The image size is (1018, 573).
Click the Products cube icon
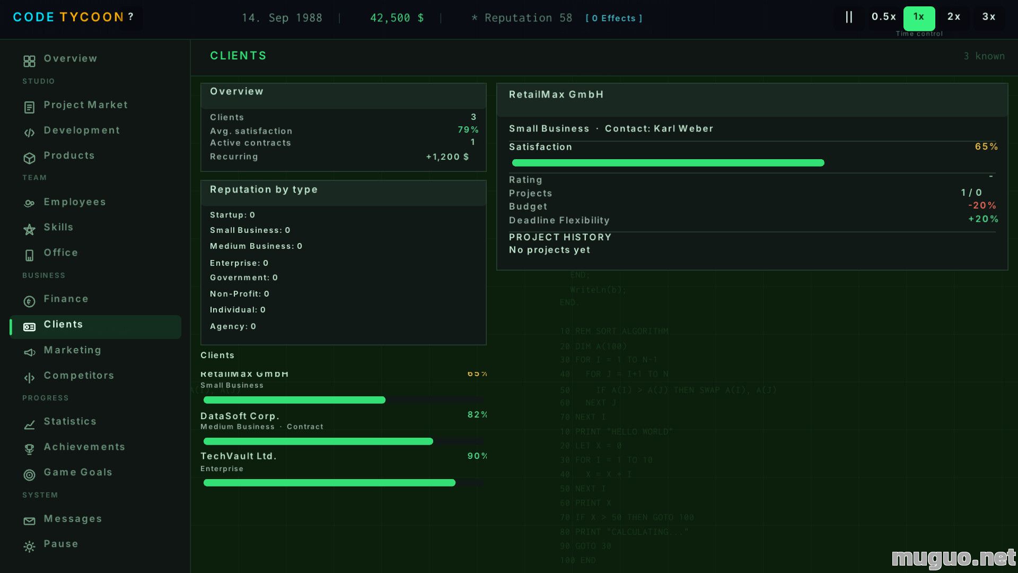coord(29,158)
